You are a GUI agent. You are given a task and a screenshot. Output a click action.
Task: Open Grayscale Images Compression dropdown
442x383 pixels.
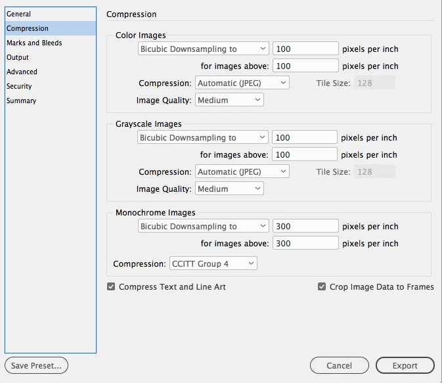pos(242,171)
